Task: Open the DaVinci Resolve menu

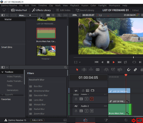Action: click(x=9, y=5)
